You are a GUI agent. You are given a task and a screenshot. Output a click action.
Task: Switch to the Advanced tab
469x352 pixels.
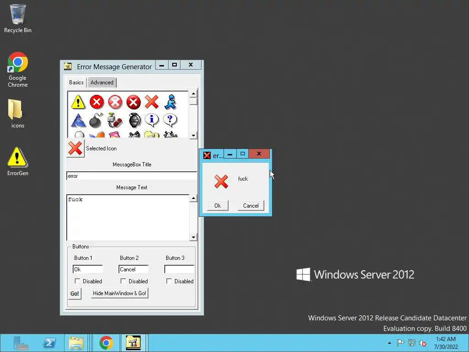pos(102,82)
